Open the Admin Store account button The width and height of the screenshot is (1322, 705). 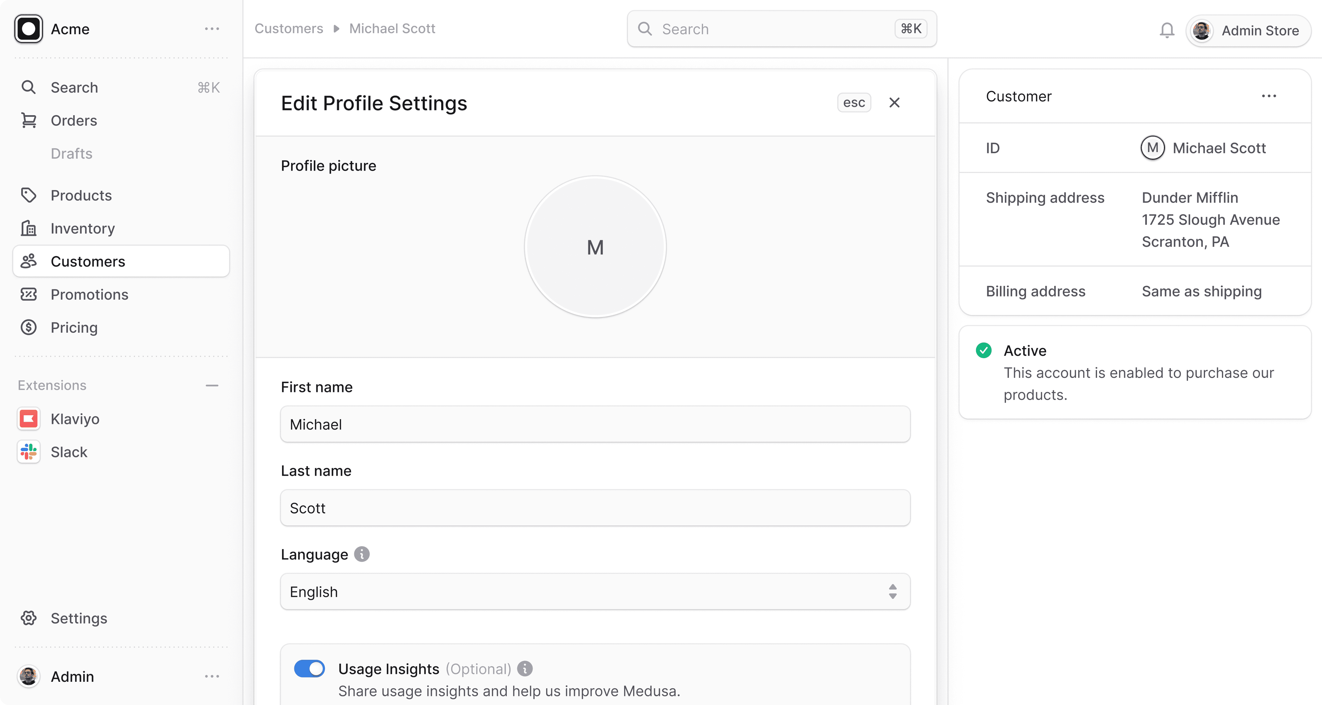(x=1248, y=31)
